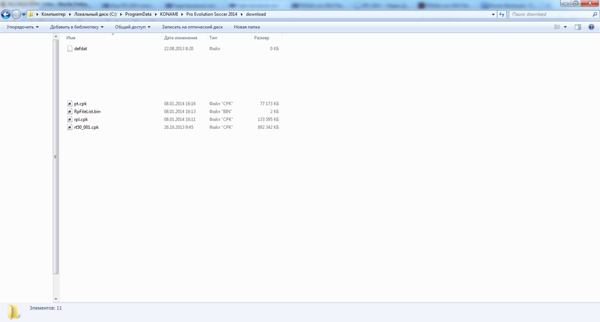Select the rt50_001.cpk file
The width and height of the screenshot is (600, 322).
(86, 127)
